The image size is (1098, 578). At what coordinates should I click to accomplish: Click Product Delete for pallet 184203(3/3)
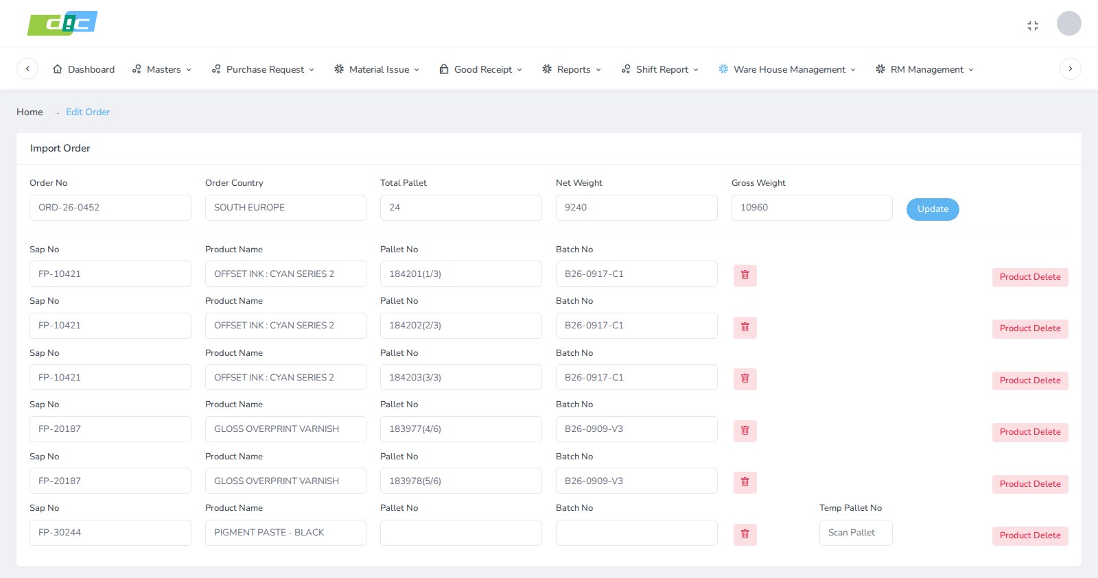click(1030, 381)
